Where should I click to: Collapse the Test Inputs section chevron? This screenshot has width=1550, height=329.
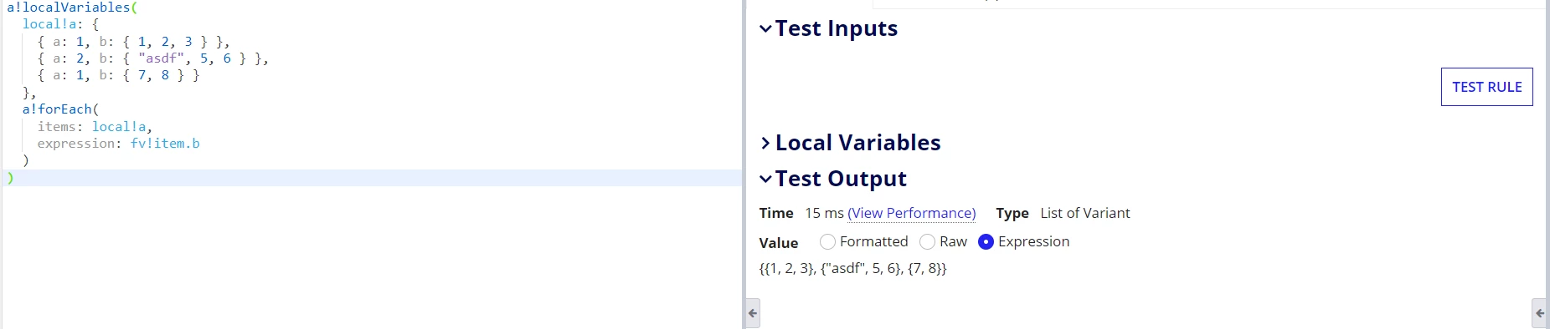765,28
